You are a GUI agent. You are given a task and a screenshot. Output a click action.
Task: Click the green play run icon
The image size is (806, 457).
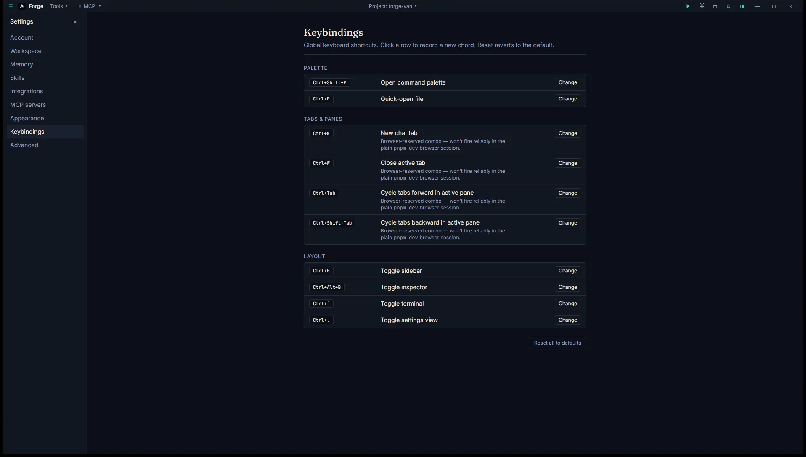click(688, 6)
